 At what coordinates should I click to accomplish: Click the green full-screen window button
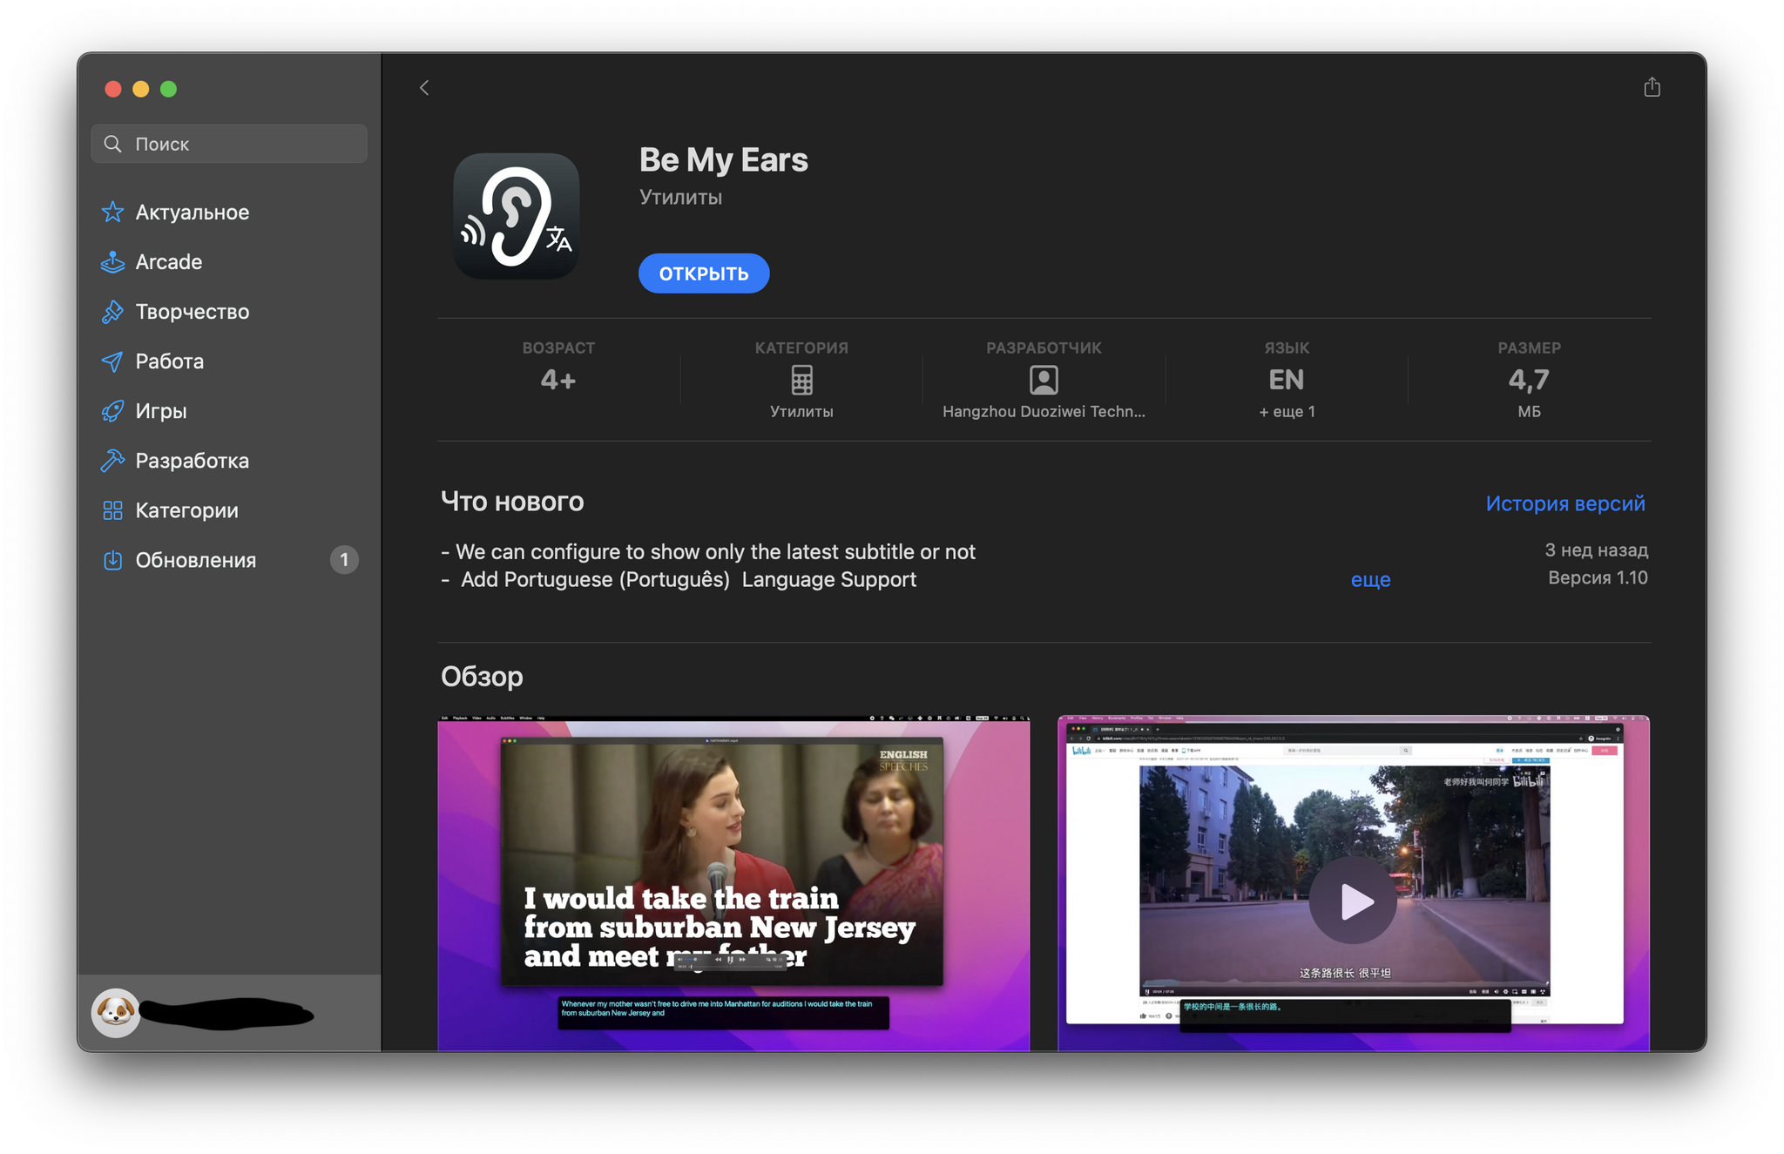click(169, 89)
